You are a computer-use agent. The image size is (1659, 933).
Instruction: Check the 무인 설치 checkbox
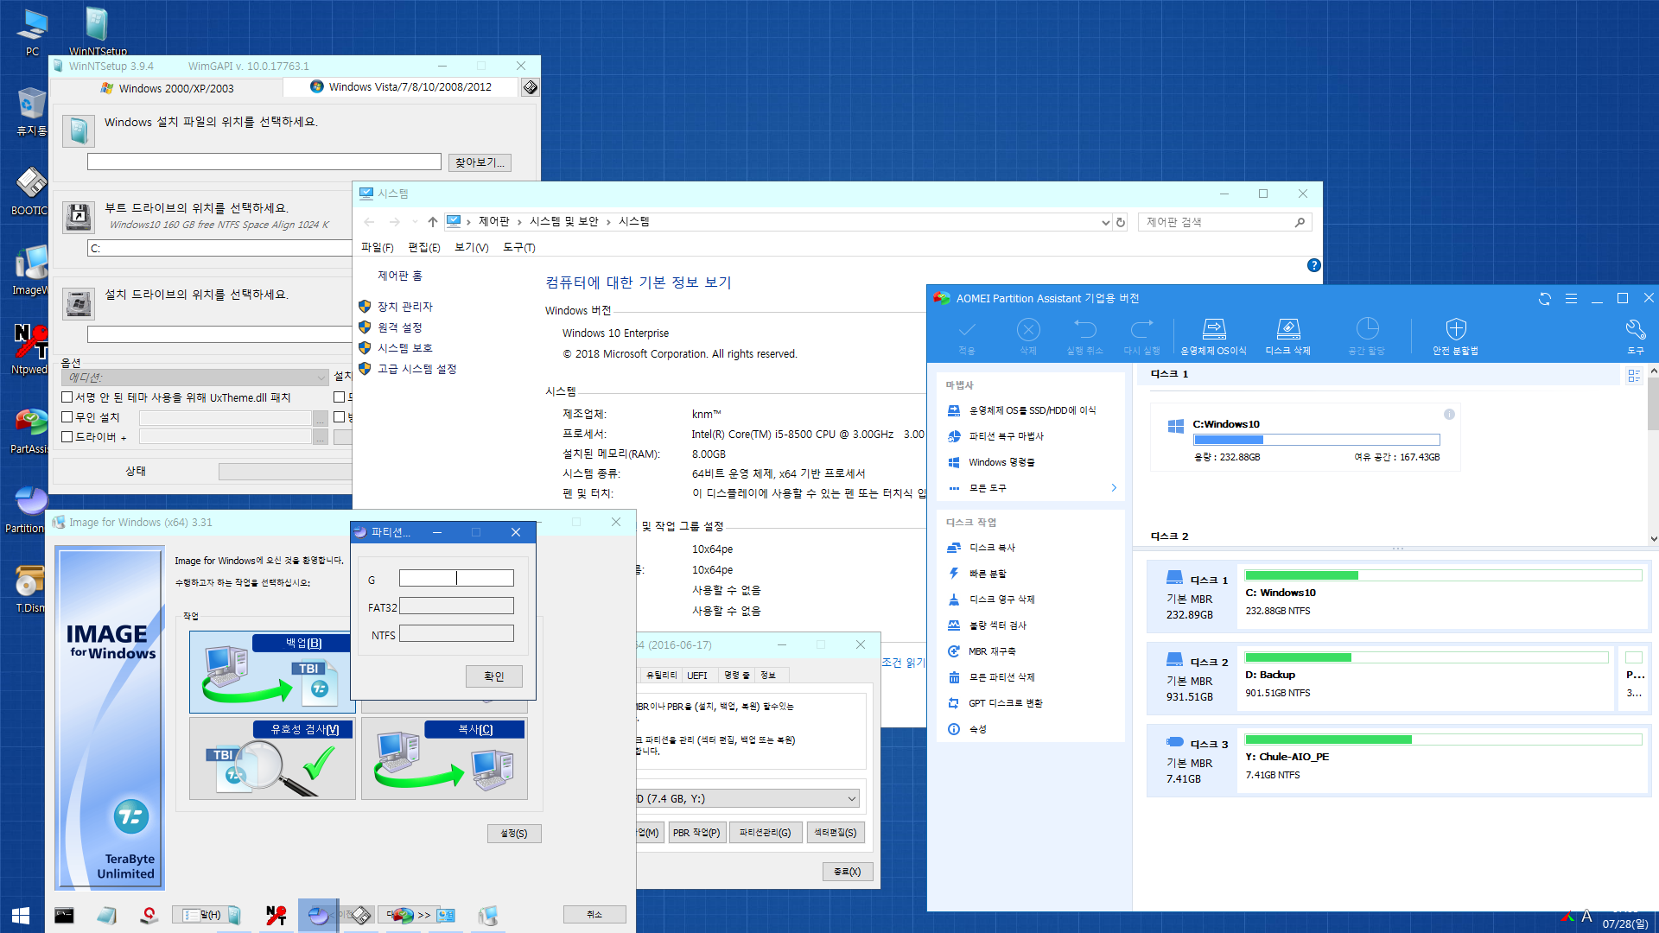[67, 417]
